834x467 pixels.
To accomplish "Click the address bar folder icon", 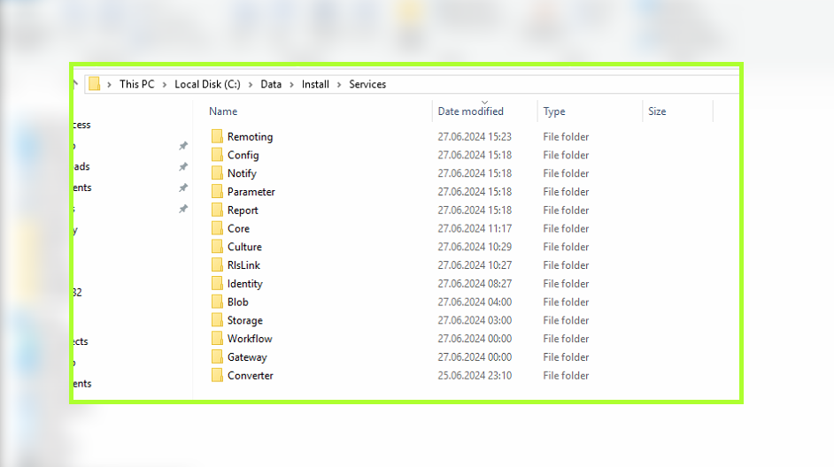I will coord(94,84).
